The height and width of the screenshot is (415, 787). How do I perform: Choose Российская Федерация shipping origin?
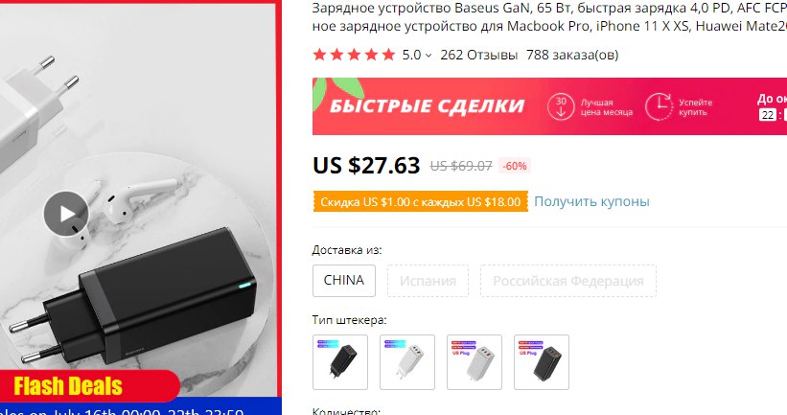568,281
